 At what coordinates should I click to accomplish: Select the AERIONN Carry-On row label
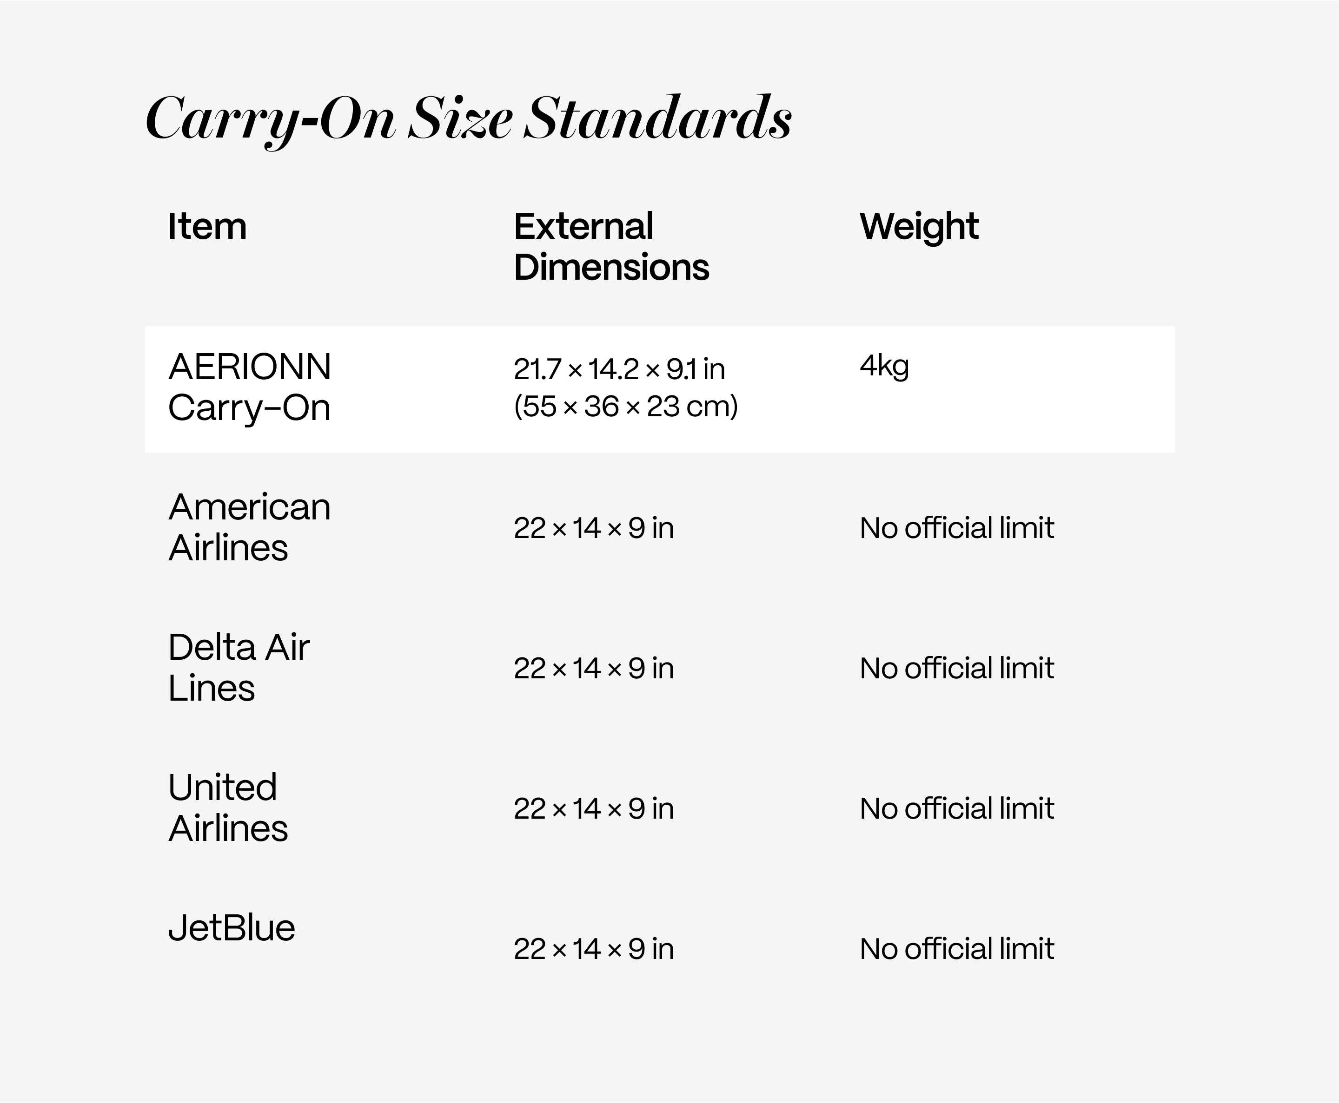coord(249,387)
